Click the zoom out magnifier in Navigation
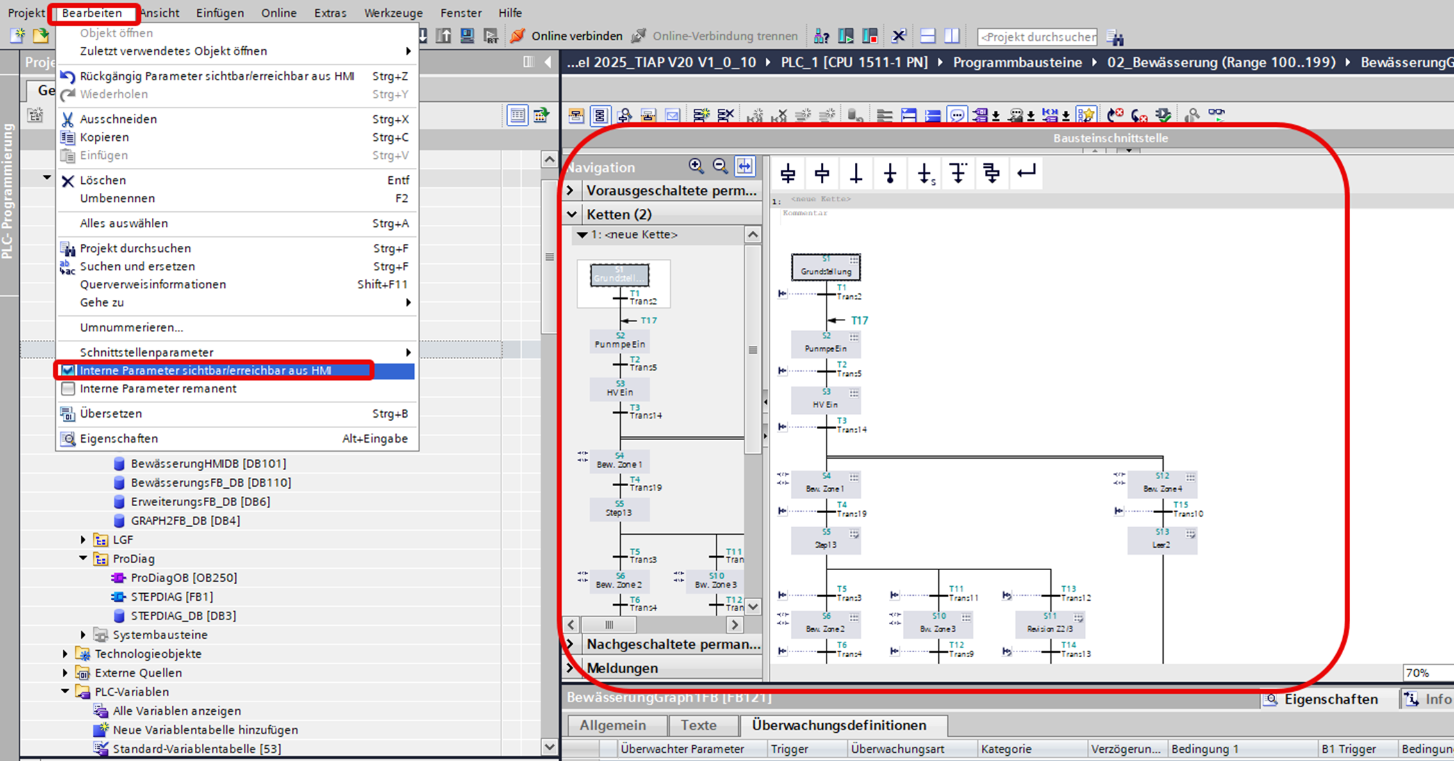 pos(720,167)
